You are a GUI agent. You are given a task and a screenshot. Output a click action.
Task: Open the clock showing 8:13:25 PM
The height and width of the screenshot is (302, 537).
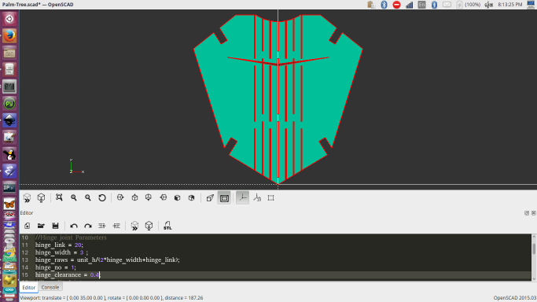coord(510,5)
